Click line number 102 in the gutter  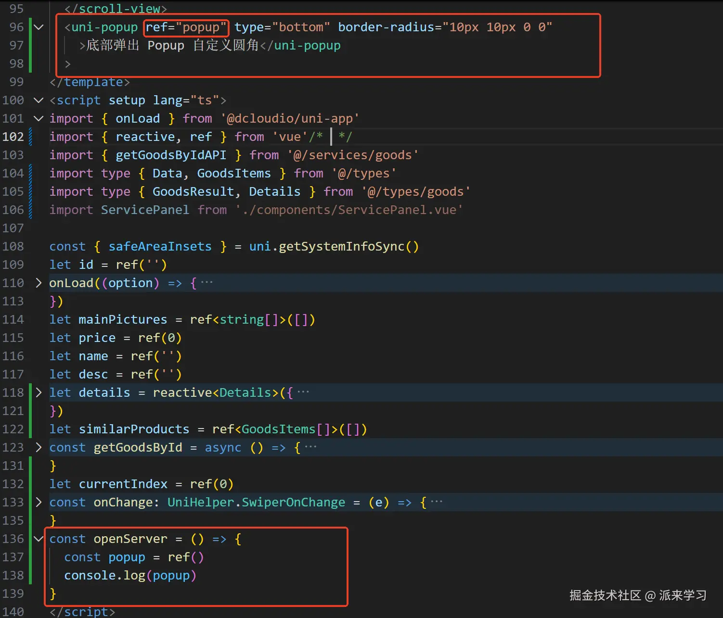tap(13, 137)
